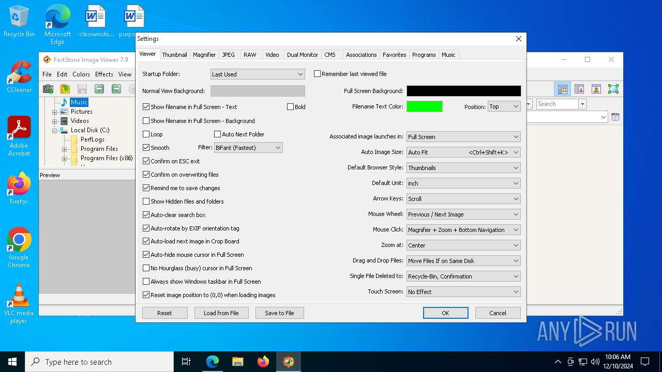Enable Show Hidden files and folders

(146, 202)
